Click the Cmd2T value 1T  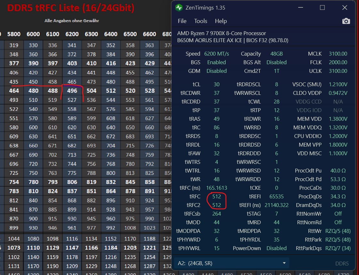[x=276, y=71]
